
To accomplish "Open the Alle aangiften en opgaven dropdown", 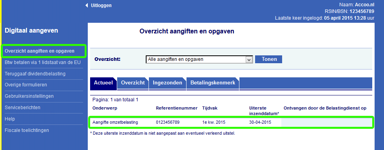I will (x=199, y=59).
